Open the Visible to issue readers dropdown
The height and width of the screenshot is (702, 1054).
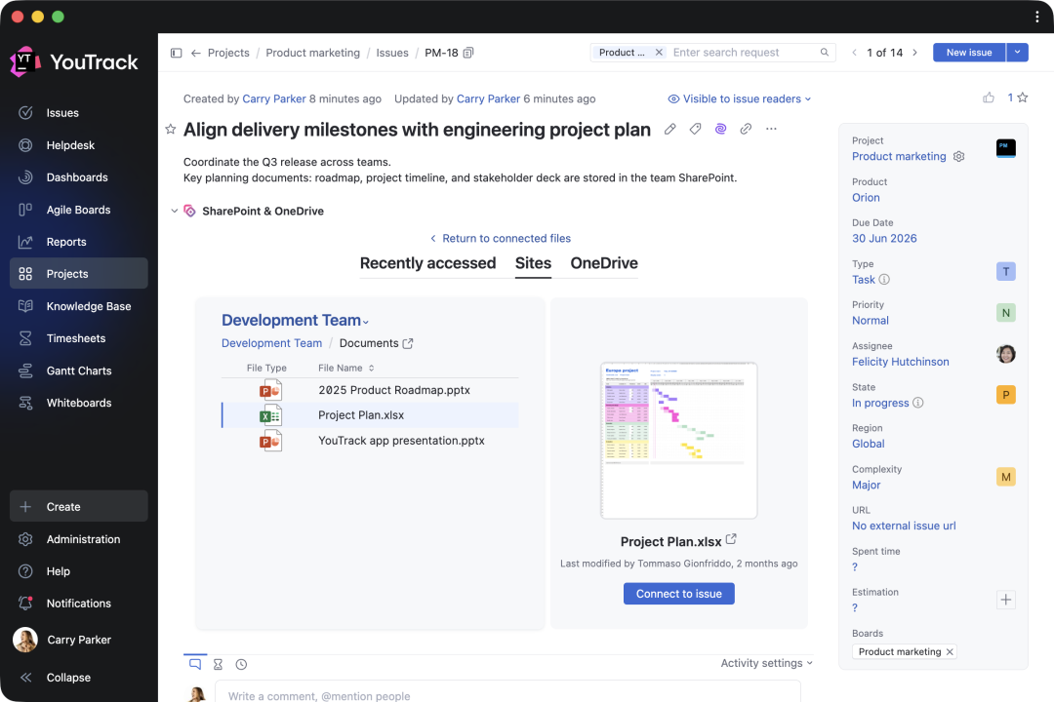[x=740, y=98]
